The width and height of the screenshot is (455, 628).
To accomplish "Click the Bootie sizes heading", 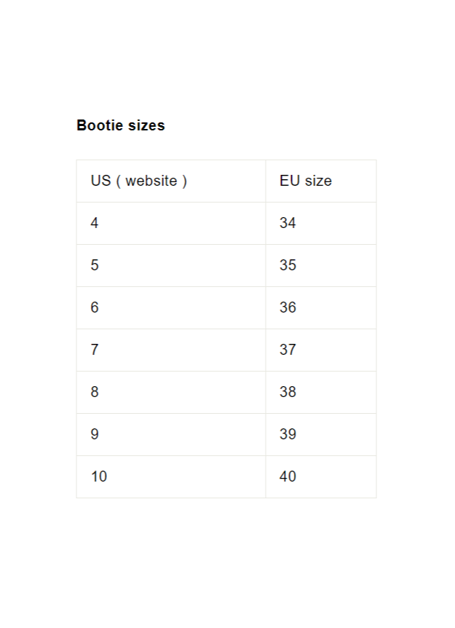I will point(120,125).
